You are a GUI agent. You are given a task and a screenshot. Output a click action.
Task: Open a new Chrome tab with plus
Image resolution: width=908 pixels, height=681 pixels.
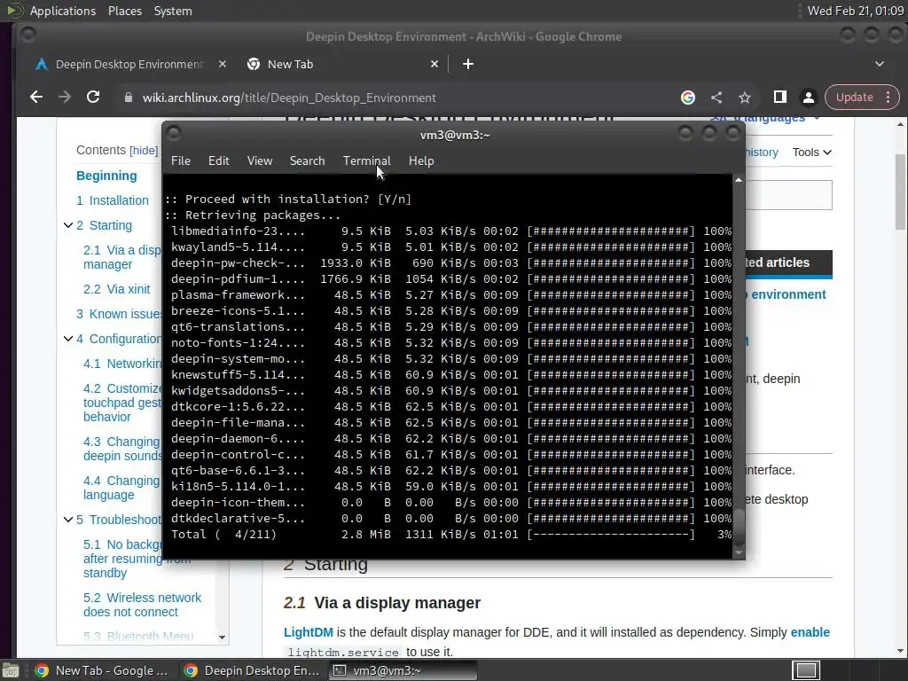(x=468, y=64)
